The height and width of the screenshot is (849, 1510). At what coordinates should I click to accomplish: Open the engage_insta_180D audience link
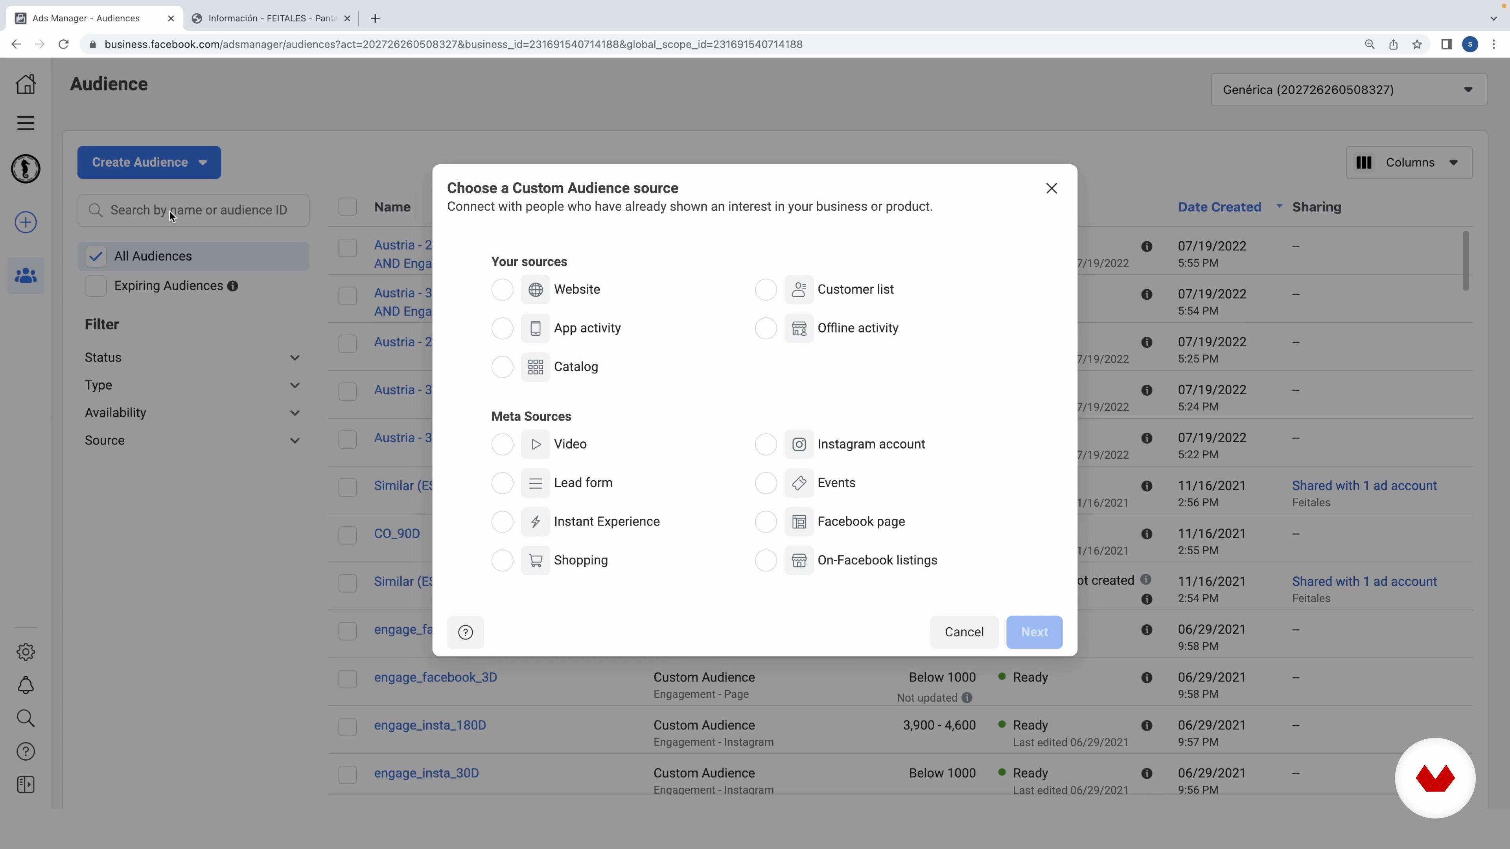pyautogui.click(x=430, y=725)
